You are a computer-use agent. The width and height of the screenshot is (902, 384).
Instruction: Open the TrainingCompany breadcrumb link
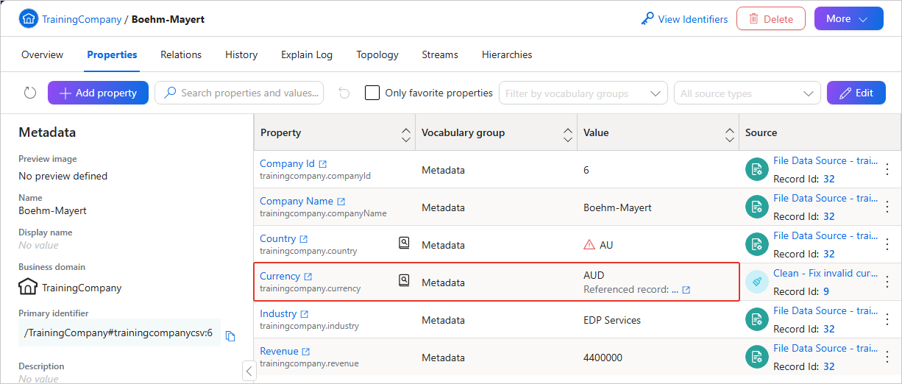coord(82,19)
